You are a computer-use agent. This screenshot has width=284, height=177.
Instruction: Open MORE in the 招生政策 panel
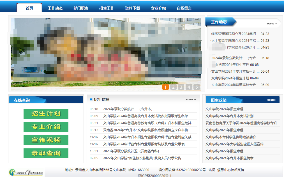pyautogui.click(x=272, y=100)
